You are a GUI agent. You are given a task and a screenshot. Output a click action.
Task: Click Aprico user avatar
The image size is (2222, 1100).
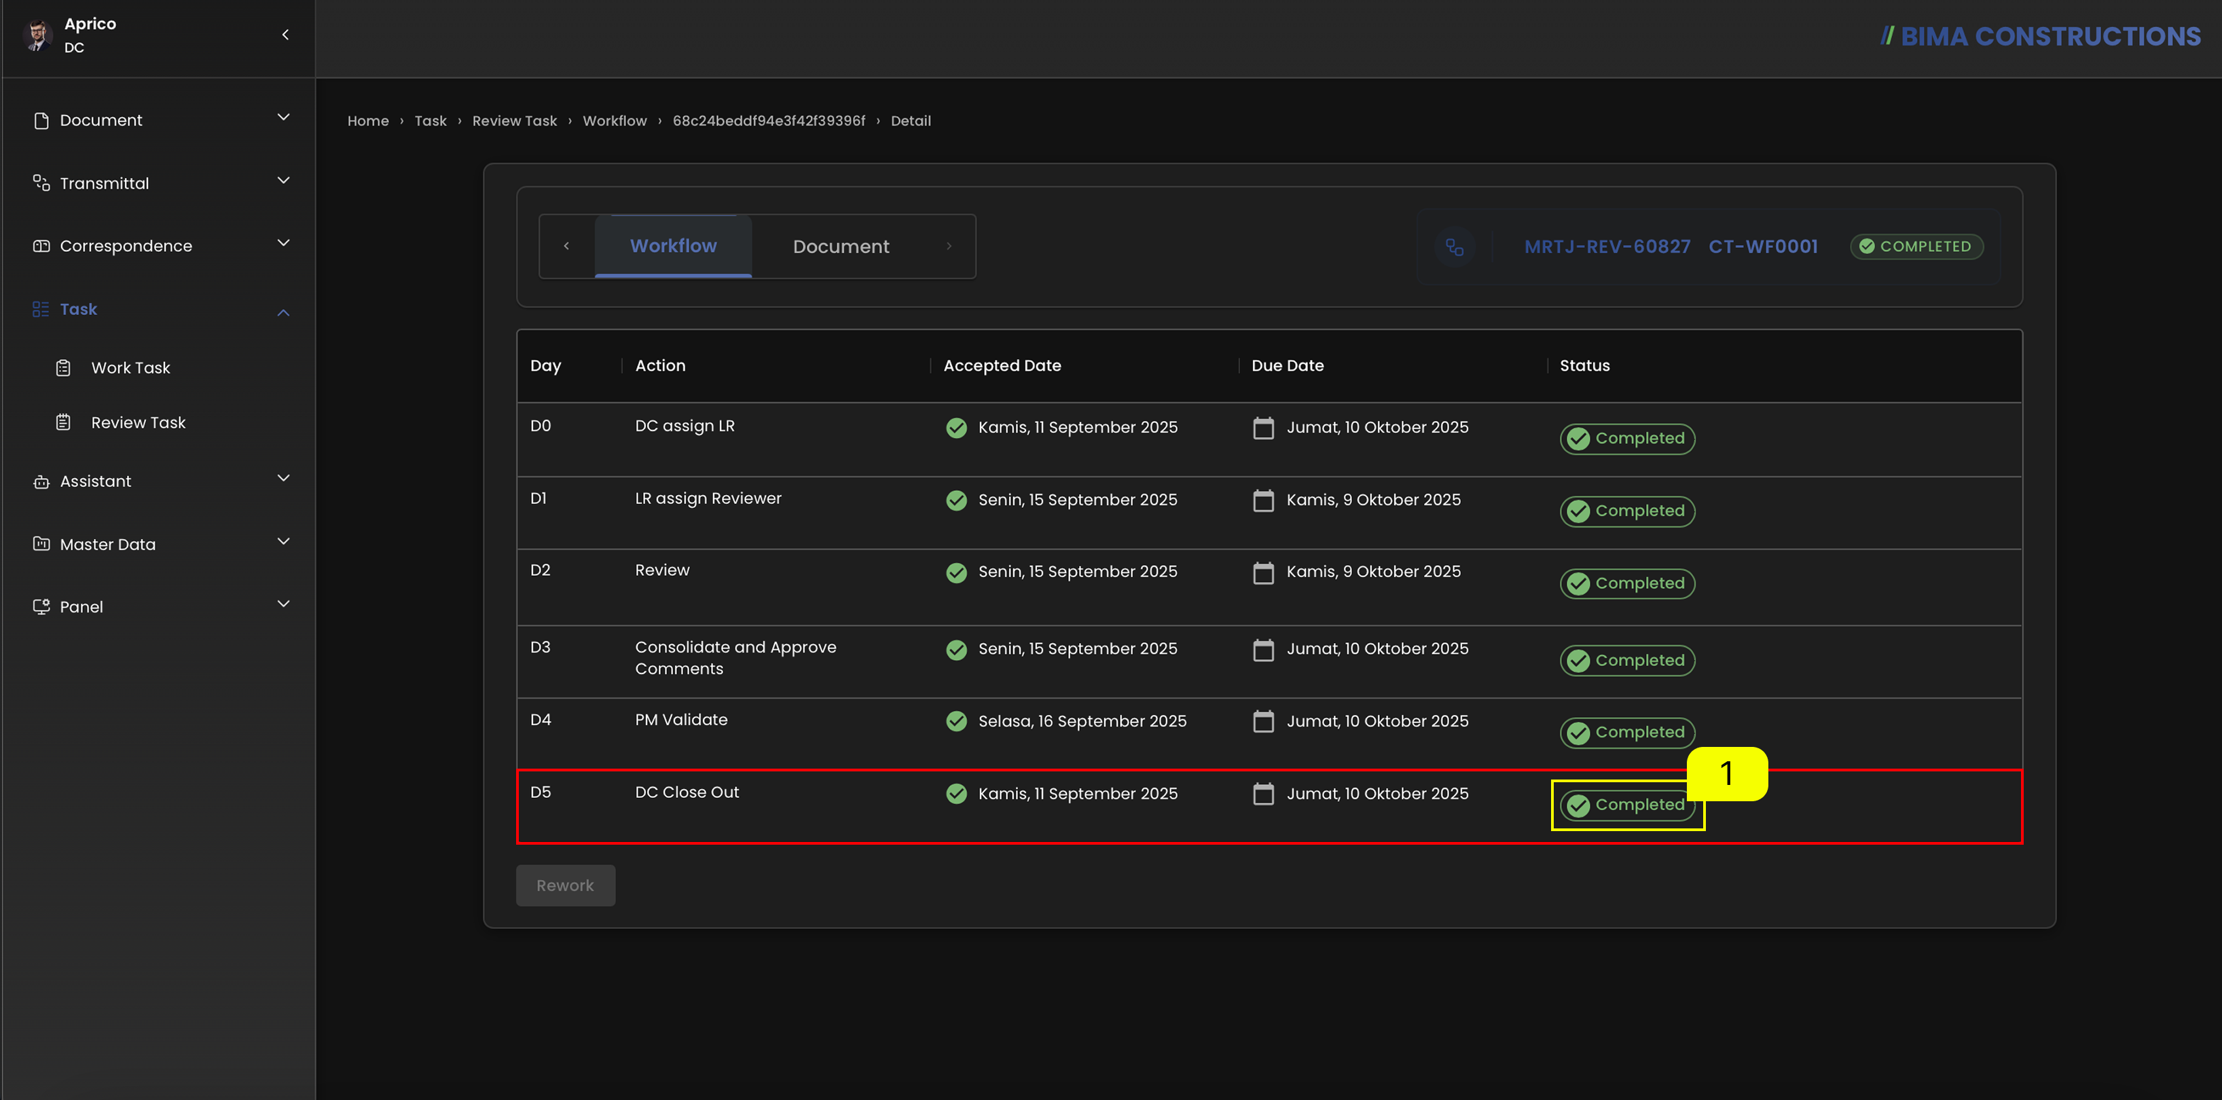[37, 35]
